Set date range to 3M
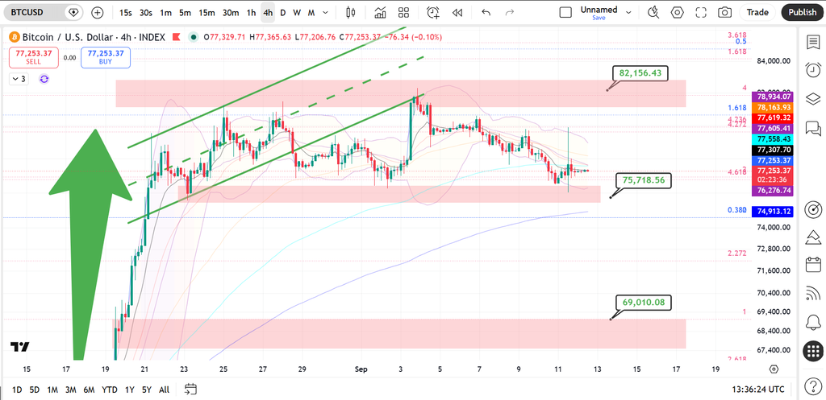Viewport: 826px width, 400px height. 71,390
